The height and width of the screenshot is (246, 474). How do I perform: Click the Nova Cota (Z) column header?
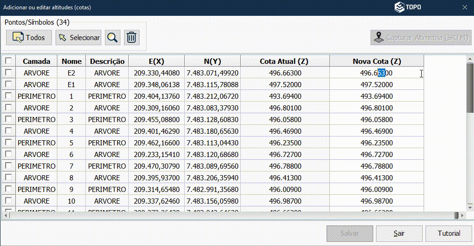pos(376,61)
